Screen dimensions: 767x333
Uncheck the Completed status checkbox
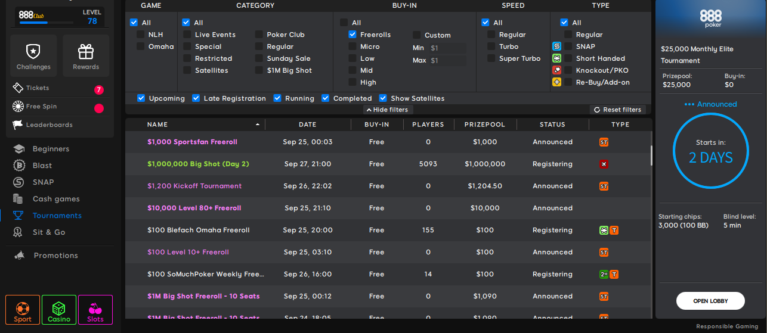(326, 98)
